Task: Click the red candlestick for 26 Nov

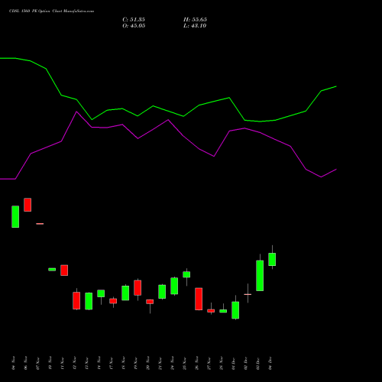Action: 199,299
